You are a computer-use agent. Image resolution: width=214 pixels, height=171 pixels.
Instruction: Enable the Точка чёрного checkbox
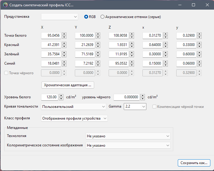pos(6,73)
